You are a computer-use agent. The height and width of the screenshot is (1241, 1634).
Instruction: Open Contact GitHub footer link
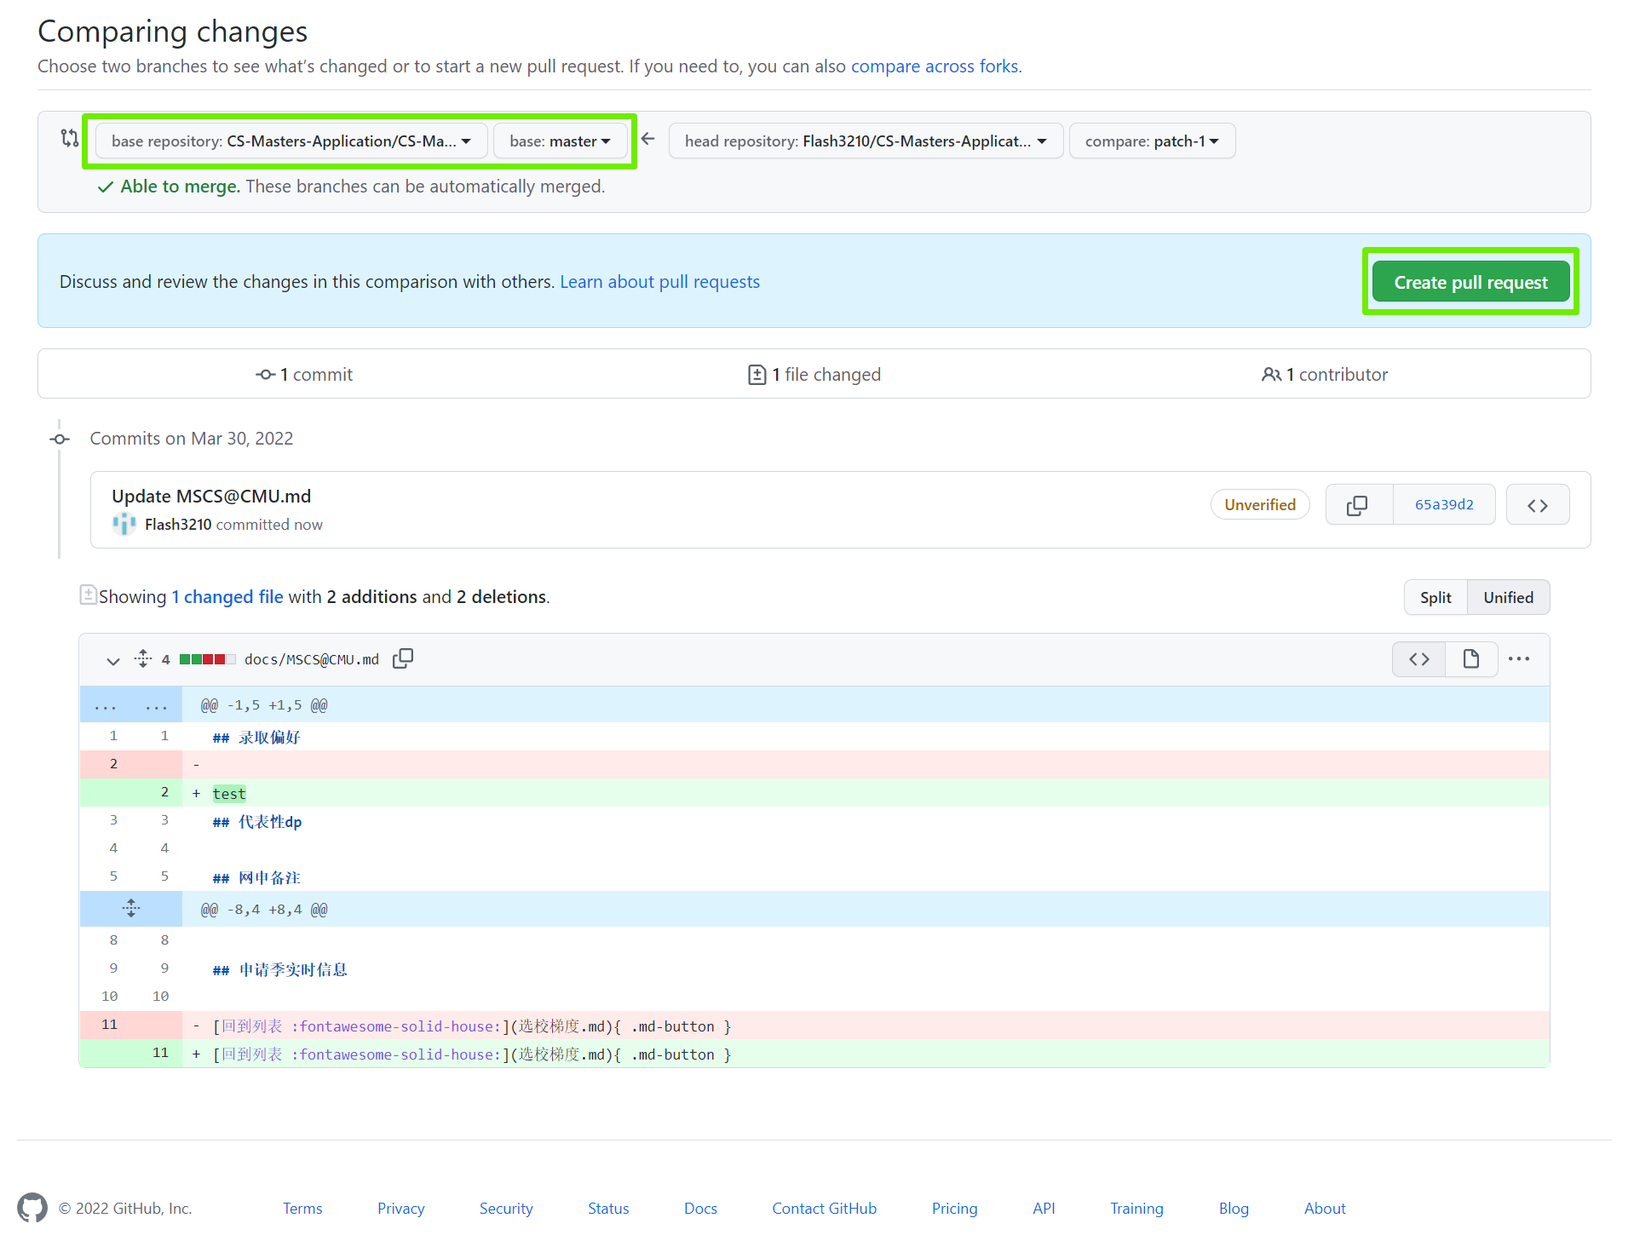(824, 1209)
